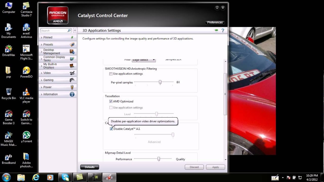Screen dimensions: 324x182
Task: Expand the Presets section
Action: pyautogui.click(x=58, y=44)
